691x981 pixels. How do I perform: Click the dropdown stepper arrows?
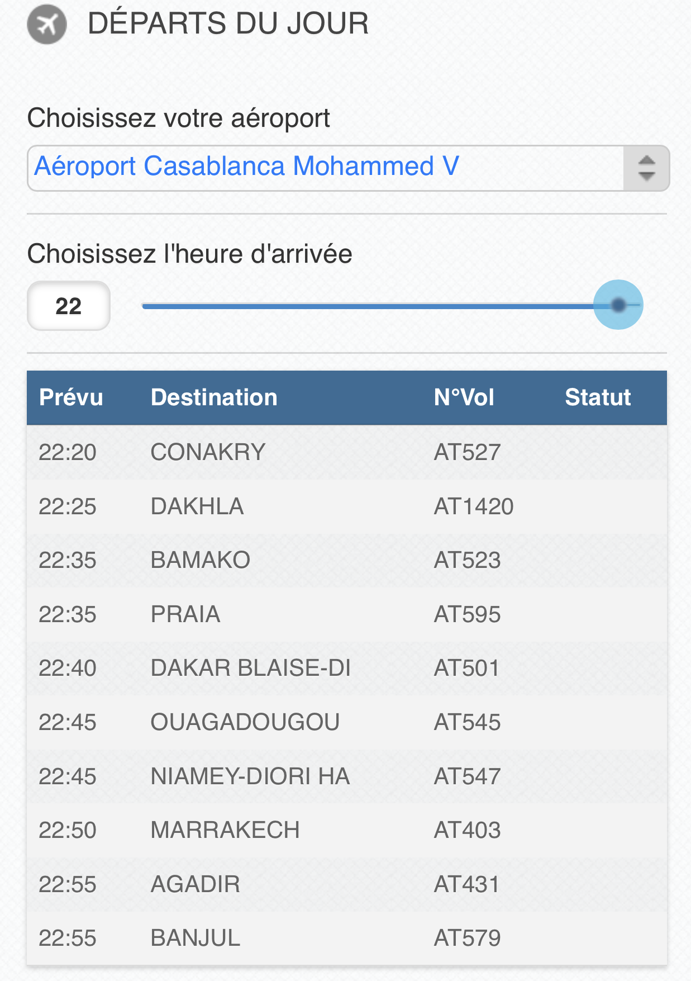tap(646, 168)
